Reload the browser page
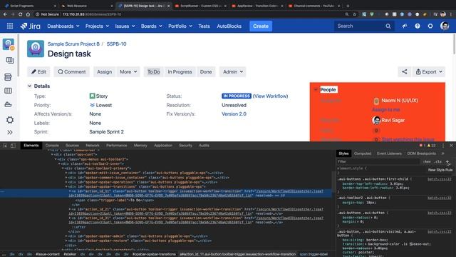Image resolution: width=456 pixels, height=257 pixels. coord(21,14)
